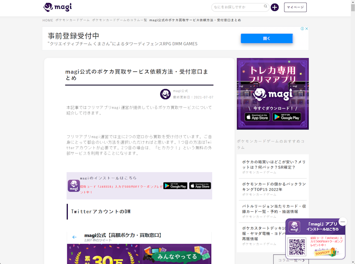Click the TwitterアカウントのDM heading

101,212
